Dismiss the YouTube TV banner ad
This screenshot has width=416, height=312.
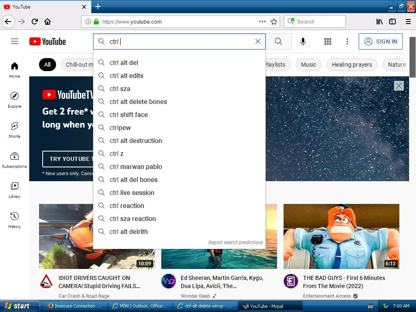(x=399, y=86)
